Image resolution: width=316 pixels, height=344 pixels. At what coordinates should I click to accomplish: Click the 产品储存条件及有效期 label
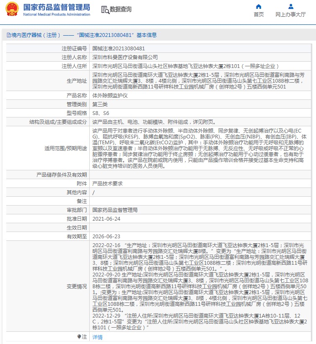pyautogui.click(x=62, y=175)
